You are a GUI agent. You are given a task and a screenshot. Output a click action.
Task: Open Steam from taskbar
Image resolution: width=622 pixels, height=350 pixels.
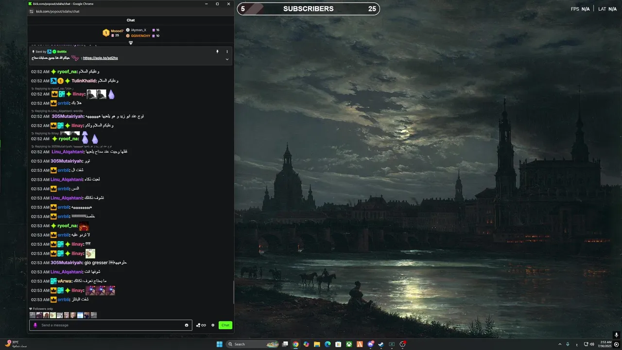click(381, 344)
